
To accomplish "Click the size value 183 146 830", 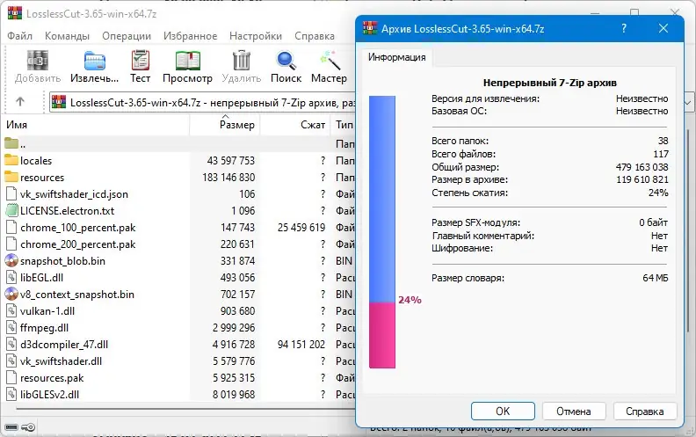I will pos(228,178).
